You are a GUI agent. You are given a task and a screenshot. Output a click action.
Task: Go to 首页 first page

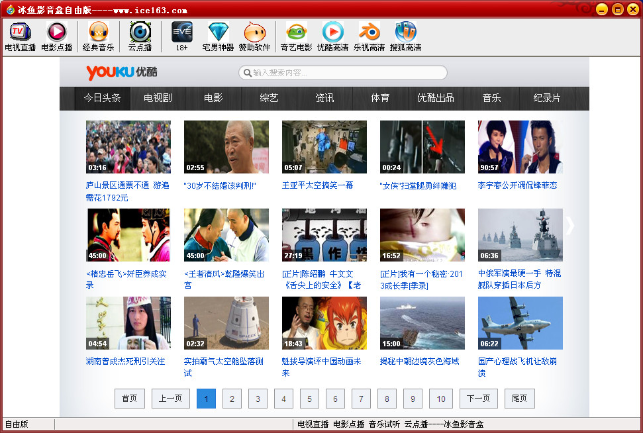pyautogui.click(x=130, y=399)
